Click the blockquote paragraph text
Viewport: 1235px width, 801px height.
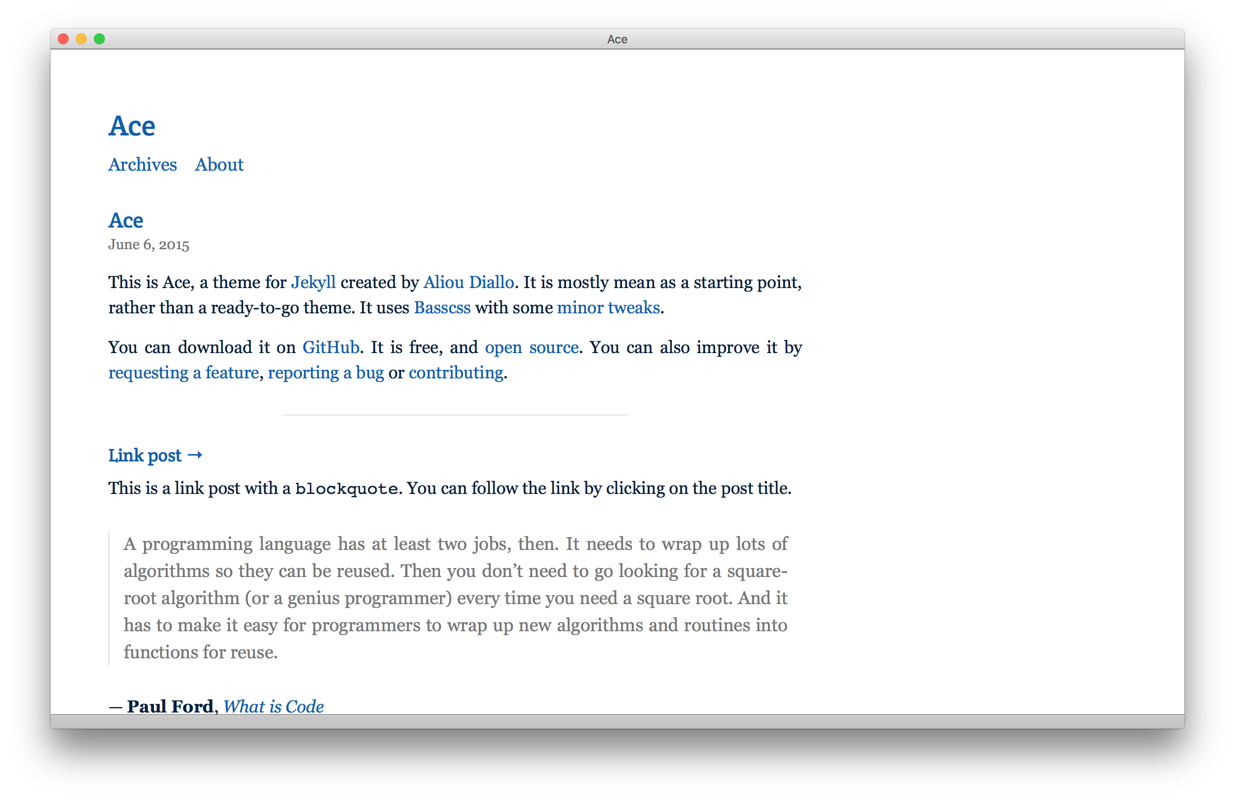click(x=454, y=598)
